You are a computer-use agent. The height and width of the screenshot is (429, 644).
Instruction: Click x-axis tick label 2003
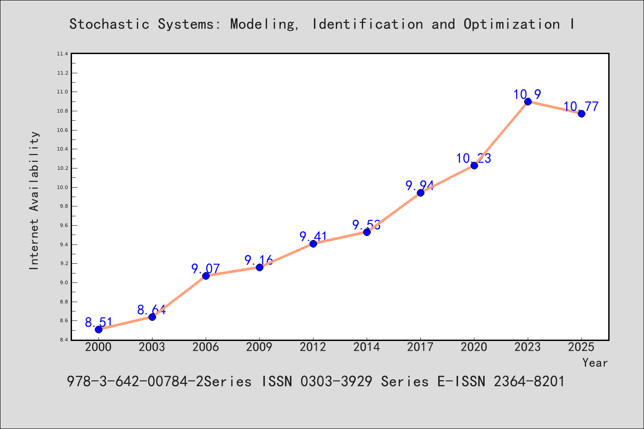point(152,347)
